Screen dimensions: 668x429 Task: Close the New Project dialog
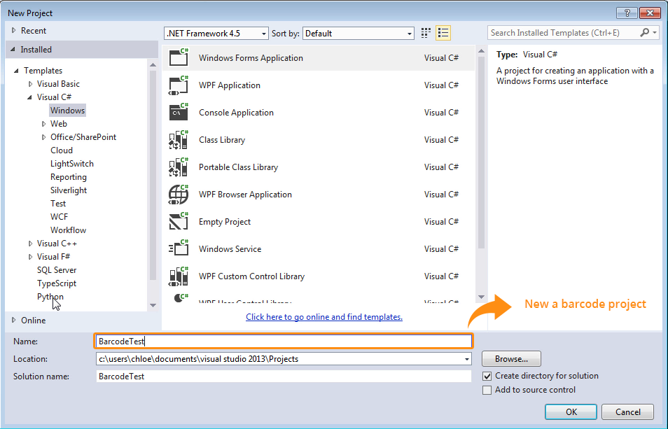click(x=650, y=13)
